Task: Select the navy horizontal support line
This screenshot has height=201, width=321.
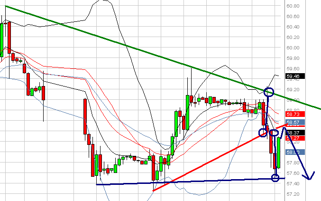Action: pyautogui.click(x=191, y=182)
